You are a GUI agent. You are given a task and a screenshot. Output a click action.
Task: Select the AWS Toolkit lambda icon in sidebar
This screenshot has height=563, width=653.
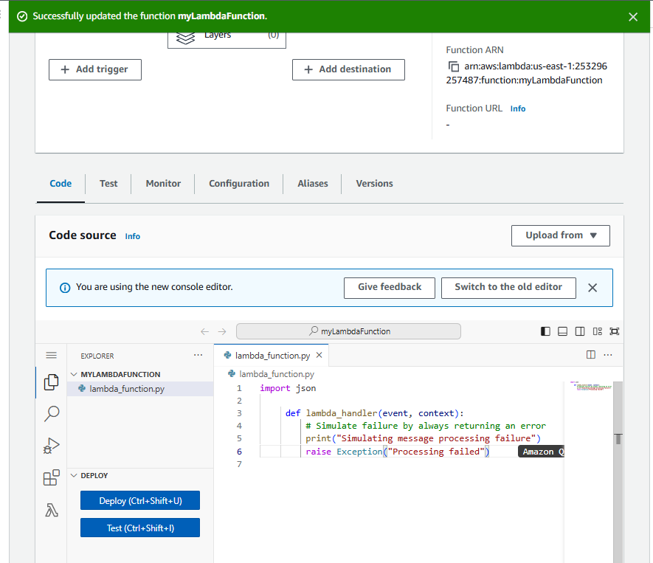coord(51,510)
